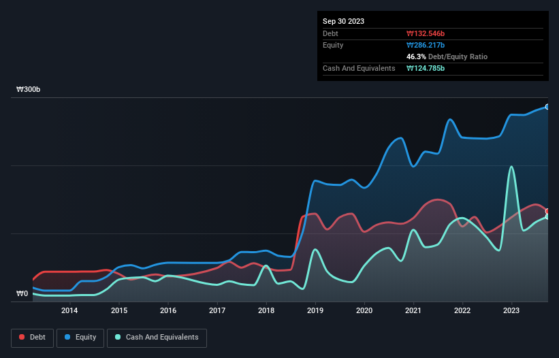Click the 2015 x-axis label
559x358 pixels.
[x=119, y=310]
